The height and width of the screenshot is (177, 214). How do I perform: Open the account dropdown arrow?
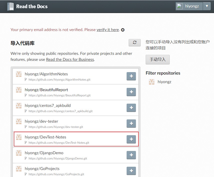click(x=207, y=6)
